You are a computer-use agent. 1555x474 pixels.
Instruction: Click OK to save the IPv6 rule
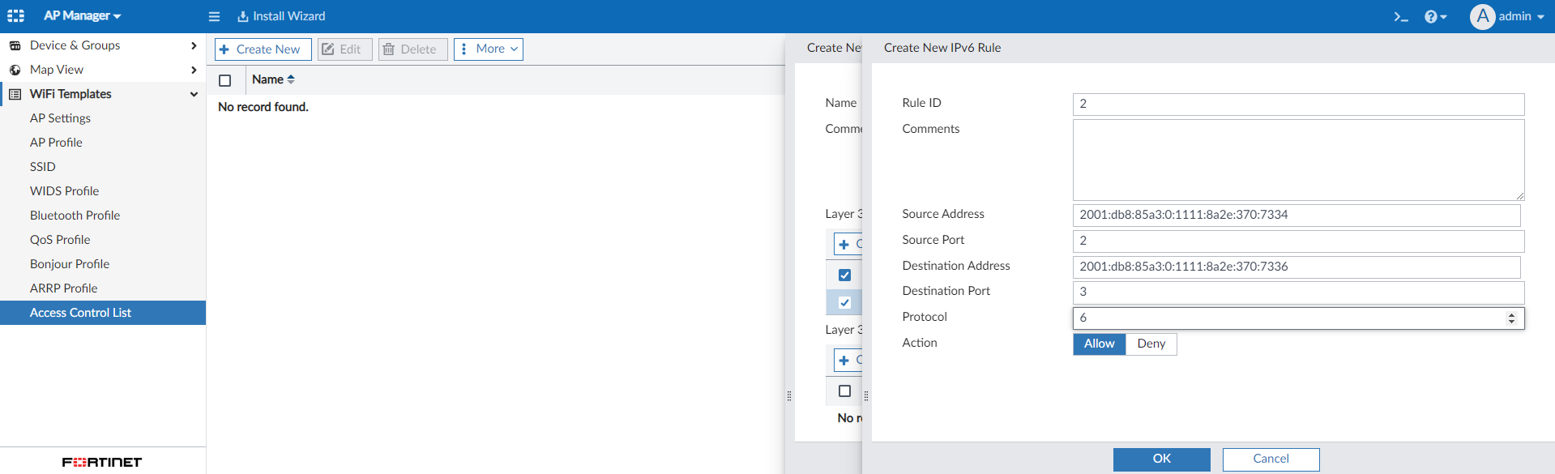pyautogui.click(x=1161, y=459)
